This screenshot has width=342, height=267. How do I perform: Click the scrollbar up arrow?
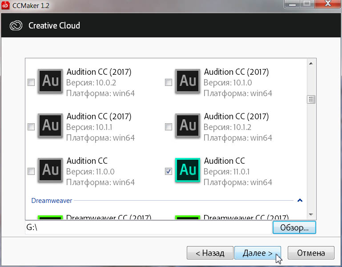point(311,64)
